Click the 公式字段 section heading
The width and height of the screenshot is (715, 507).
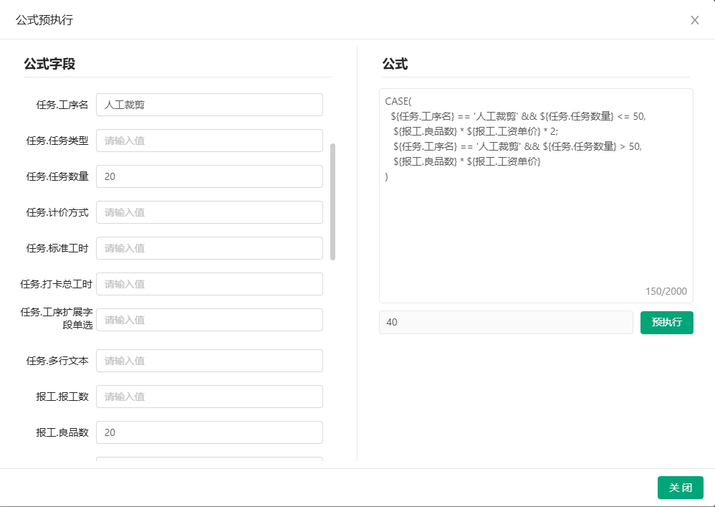tap(49, 64)
